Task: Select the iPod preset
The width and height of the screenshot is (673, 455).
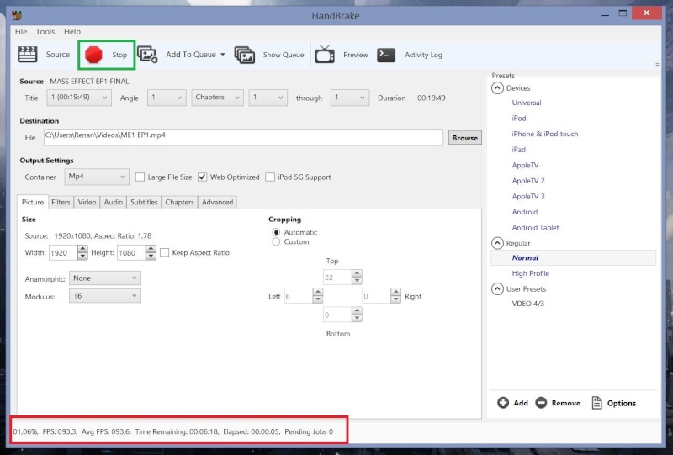Action: [518, 118]
